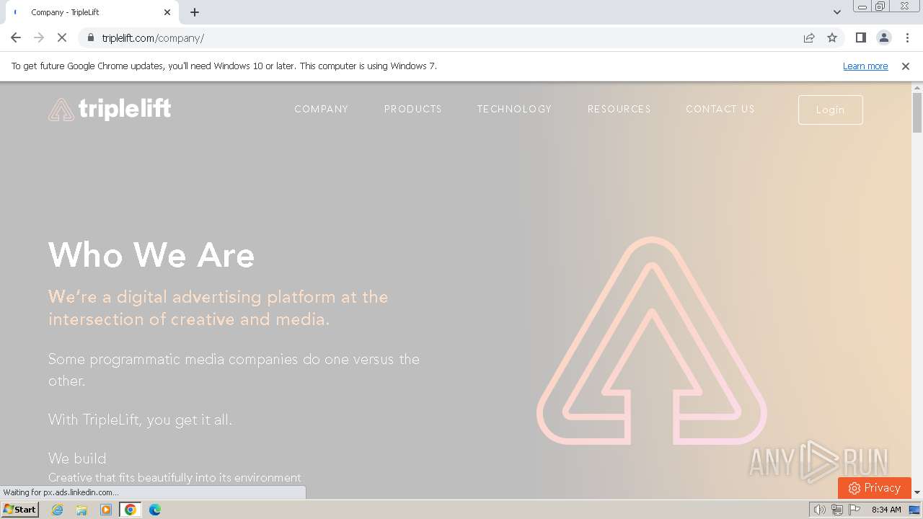
Task: Launch Microsoft Edge from the taskbar
Action: (155, 510)
